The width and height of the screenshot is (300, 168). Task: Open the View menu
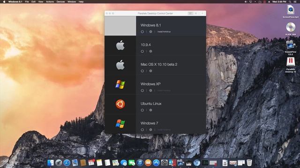pyautogui.click(x=41, y=2)
